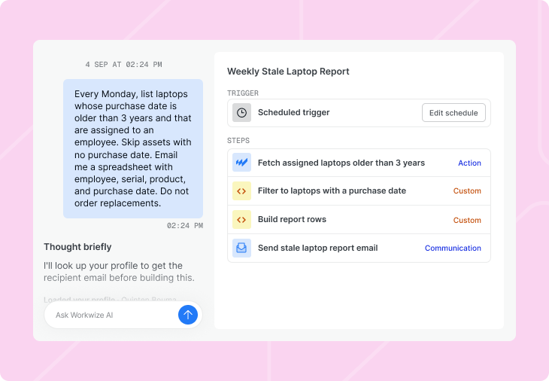Click the blue user message bubble
Image resolution: width=549 pixels, height=381 pixels.
coord(133,148)
